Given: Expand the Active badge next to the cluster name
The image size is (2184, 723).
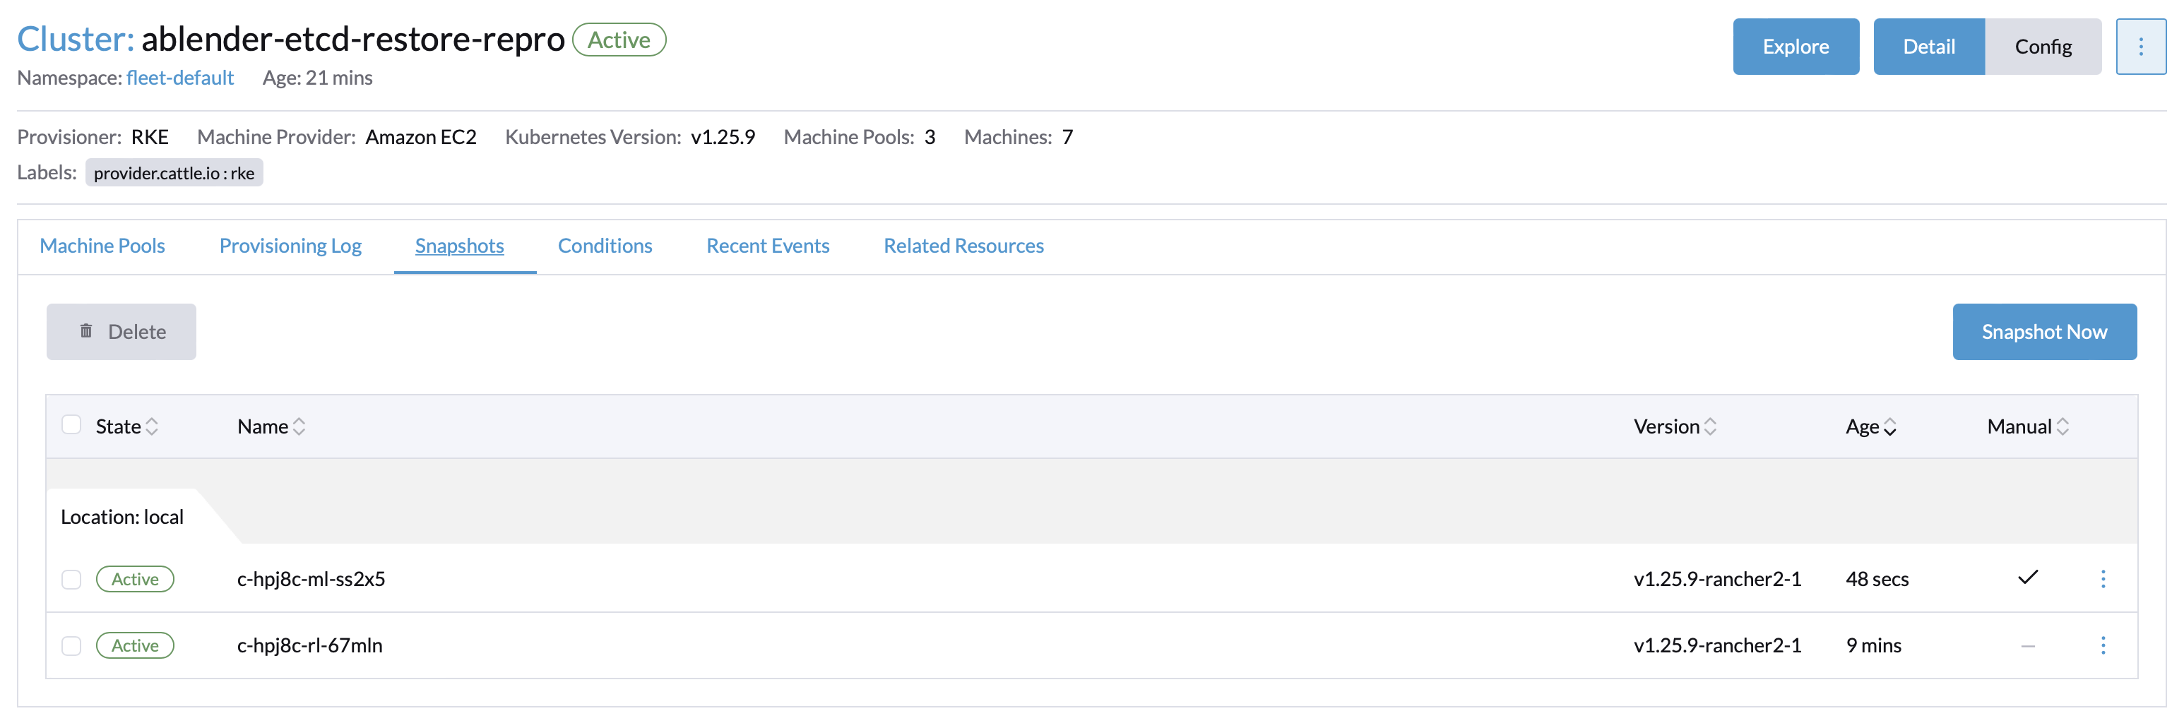Looking at the screenshot, I should click(x=618, y=39).
